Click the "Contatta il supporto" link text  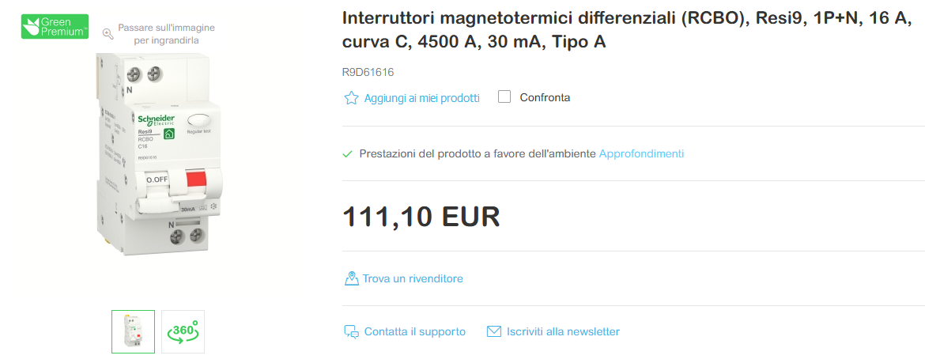tap(415, 331)
